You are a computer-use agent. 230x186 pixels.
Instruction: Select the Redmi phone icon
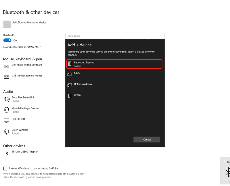click(x=70, y=96)
